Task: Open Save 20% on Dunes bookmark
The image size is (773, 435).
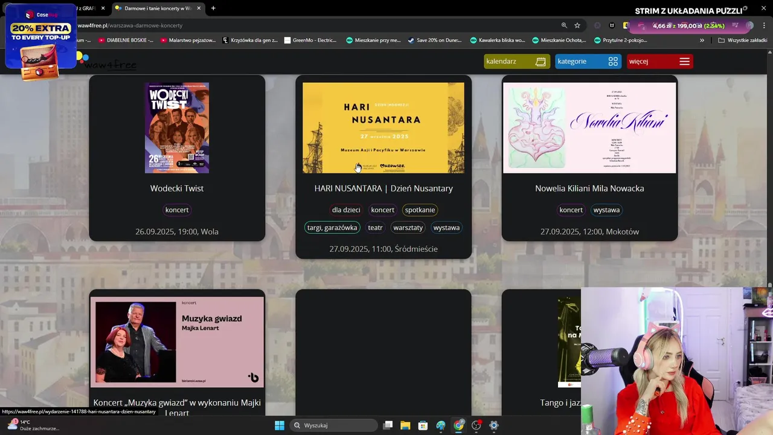Action: [x=434, y=40]
